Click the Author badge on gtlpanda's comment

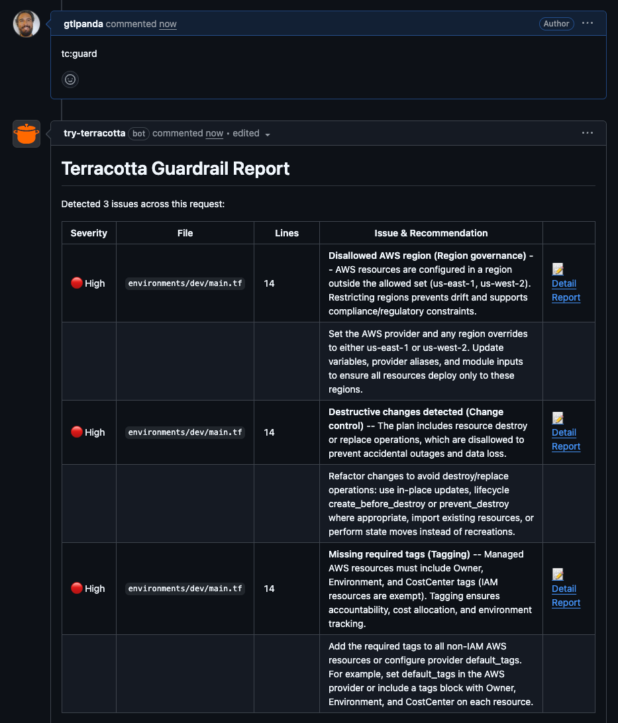pos(556,24)
